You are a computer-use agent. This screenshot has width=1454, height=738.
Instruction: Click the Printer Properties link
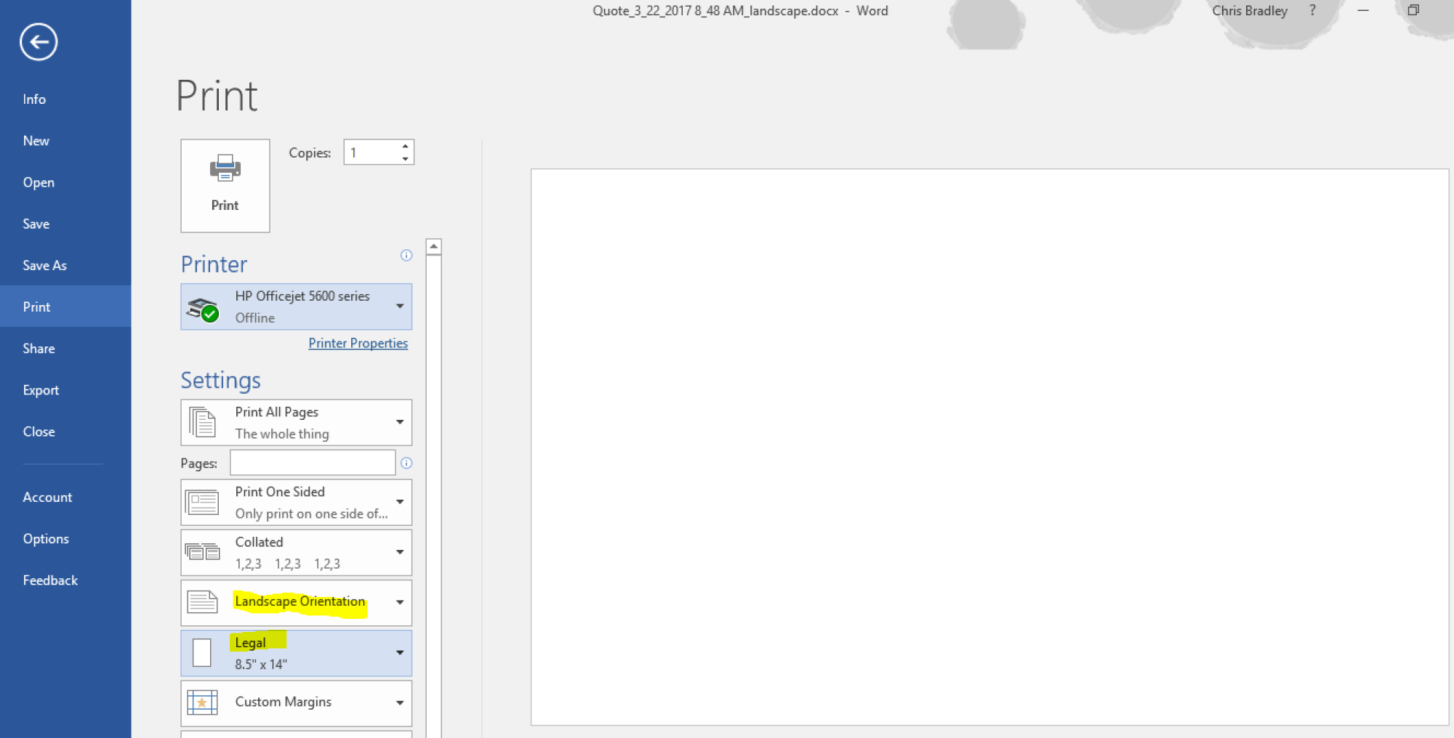(358, 343)
